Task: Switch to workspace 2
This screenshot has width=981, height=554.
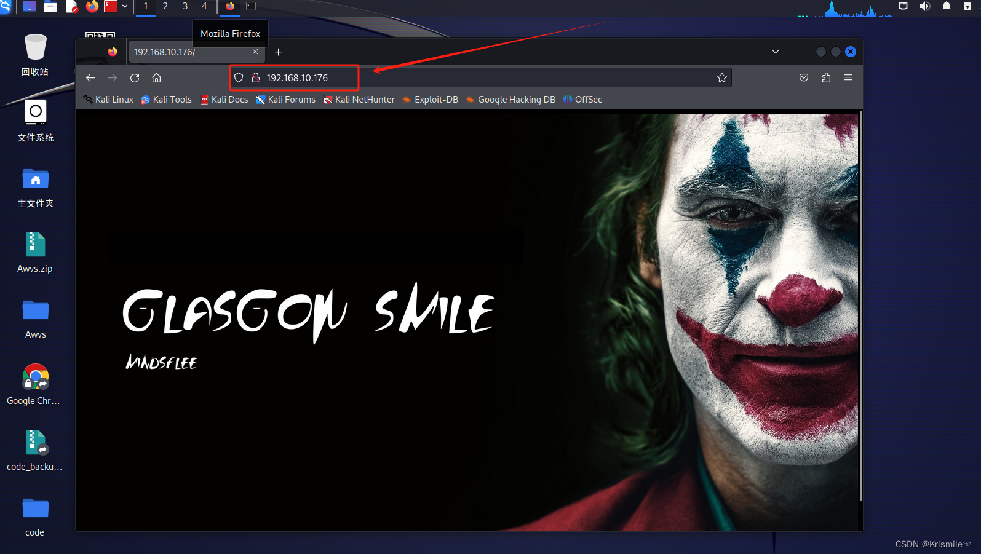Action: click(x=165, y=6)
